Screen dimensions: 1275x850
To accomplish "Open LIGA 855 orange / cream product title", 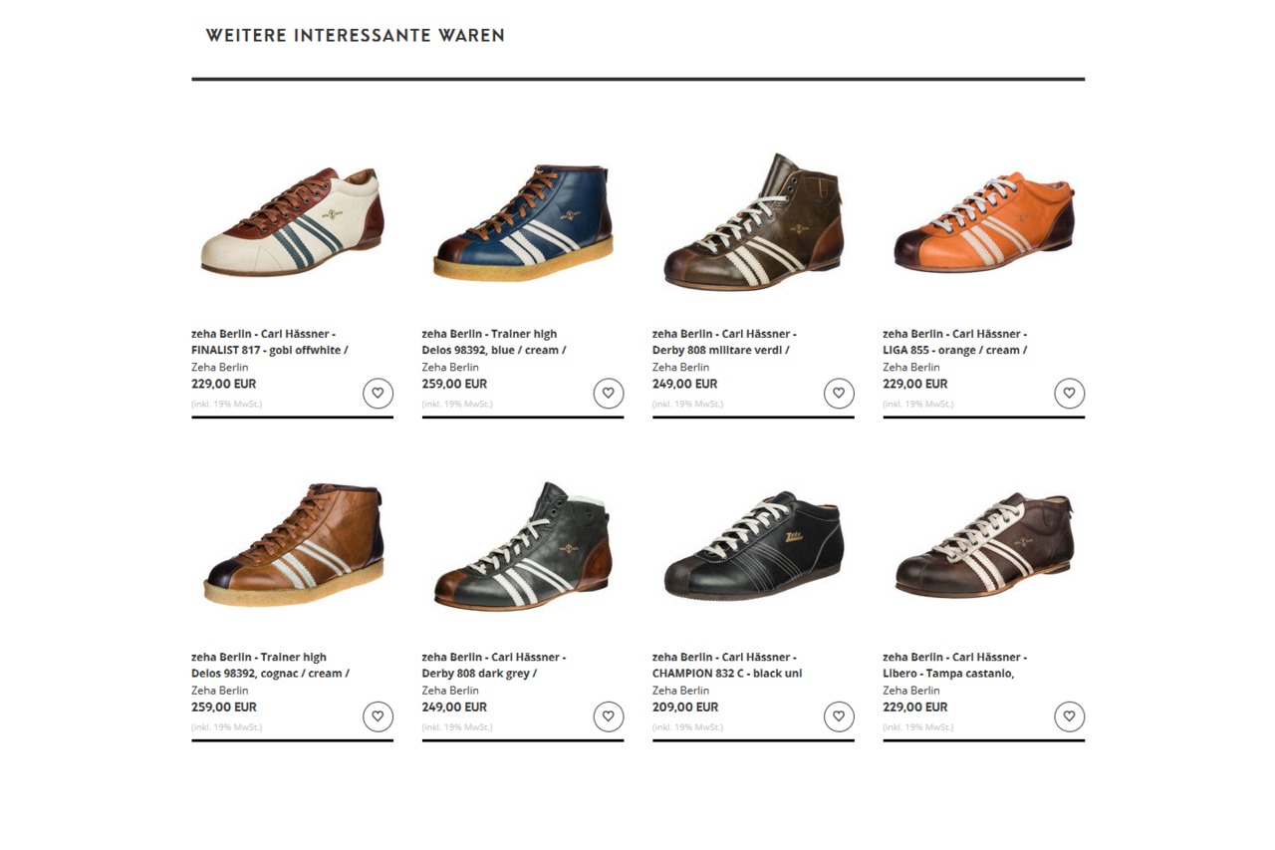I will click(x=955, y=342).
